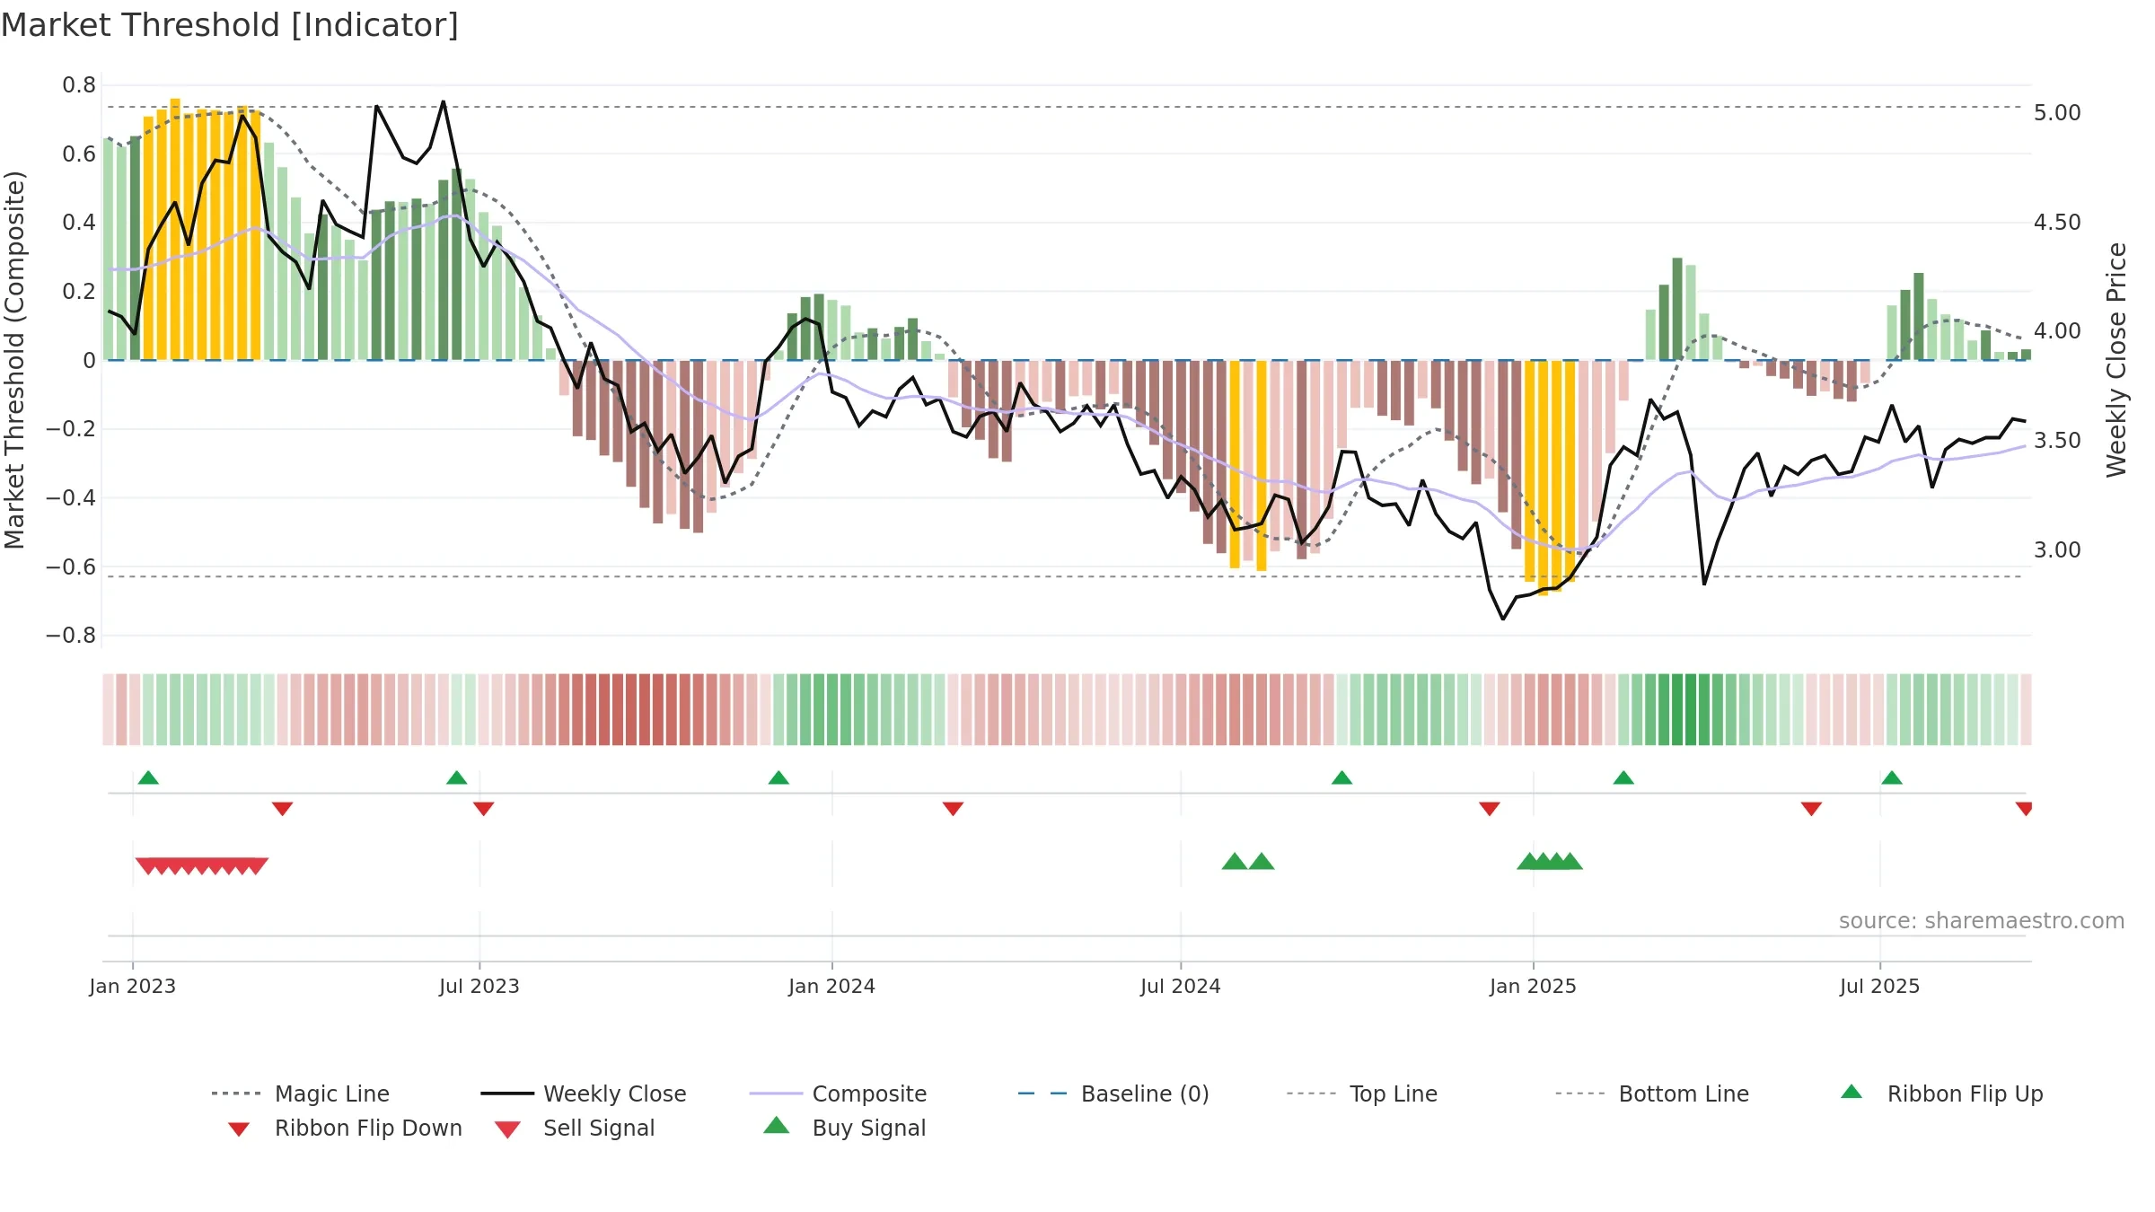Click the Ribbon Flip Down triangle after Jan 2024

click(x=953, y=809)
